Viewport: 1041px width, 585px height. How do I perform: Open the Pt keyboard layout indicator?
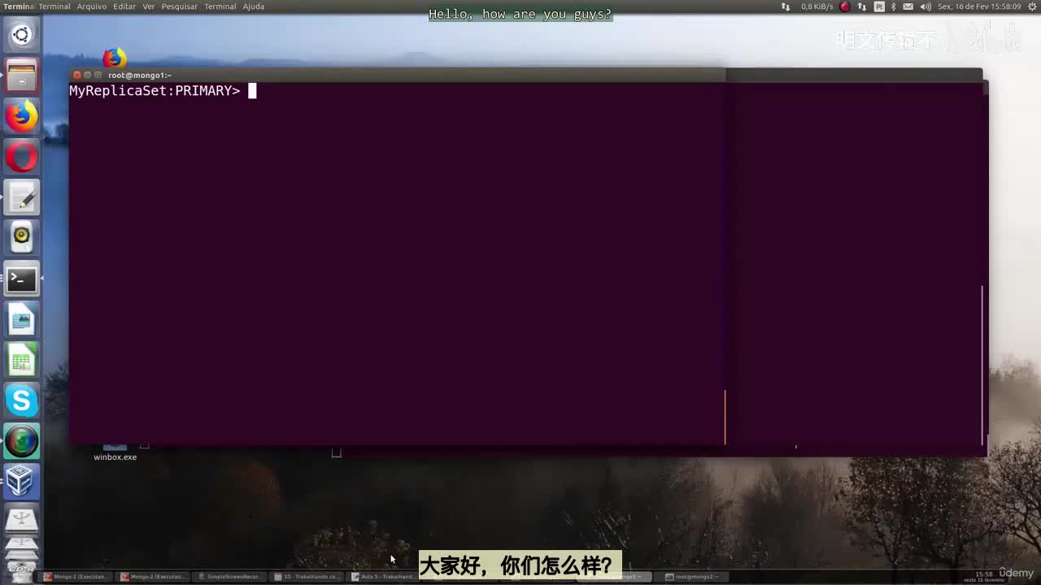(879, 6)
